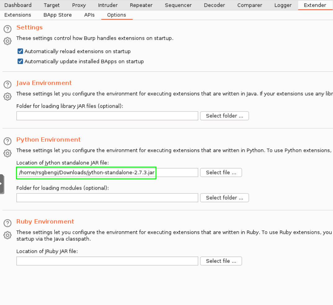
Task: Open help for Ruby Environment section
Action: point(7,223)
